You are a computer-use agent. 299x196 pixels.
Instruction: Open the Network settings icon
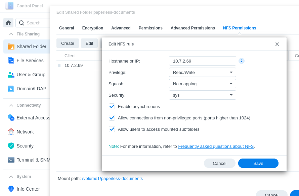11,132
